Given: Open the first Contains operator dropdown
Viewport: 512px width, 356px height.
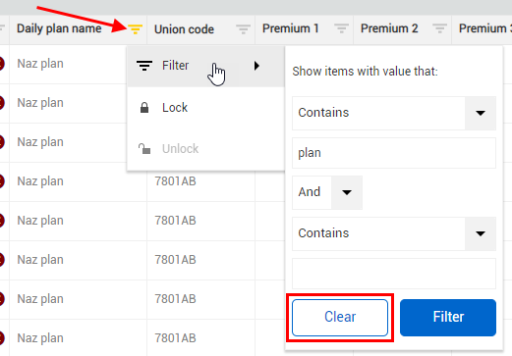Looking at the screenshot, I should [x=481, y=113].
